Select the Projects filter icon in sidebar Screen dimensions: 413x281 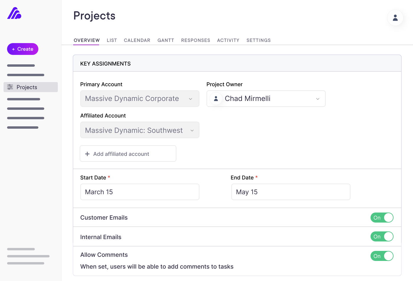tap(10, 87)
